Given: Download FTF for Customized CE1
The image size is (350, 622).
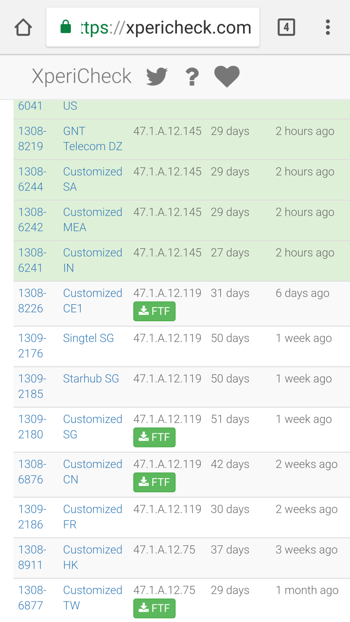Looking at the screenshot, I should pyautogui.click(x=155, y=311).
